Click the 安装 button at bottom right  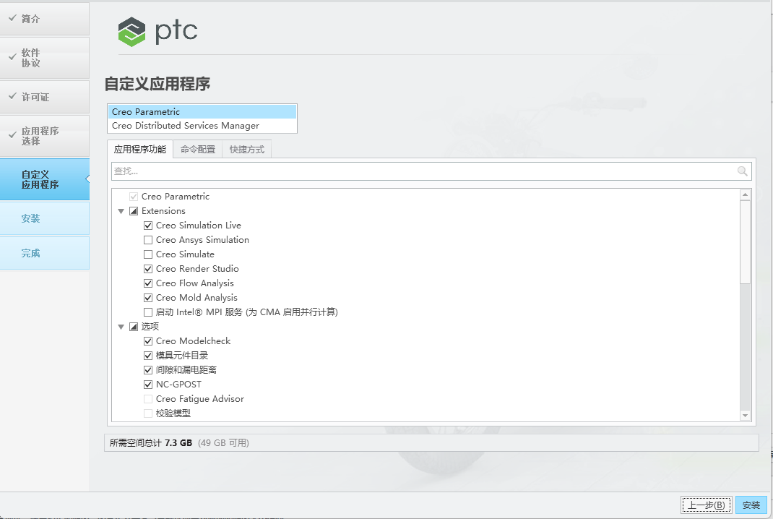(751, 505)
